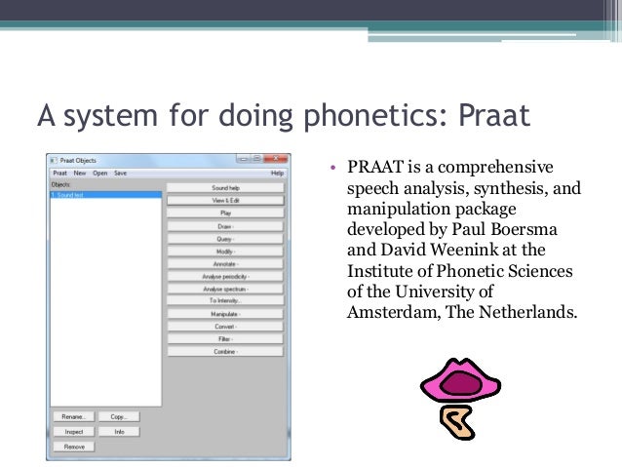Open the New menu
This screenshot has width=622, height=467.
coord(80,173)
